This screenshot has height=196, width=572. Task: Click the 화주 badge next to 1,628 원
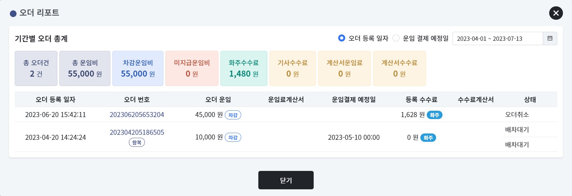click(434, 115)
